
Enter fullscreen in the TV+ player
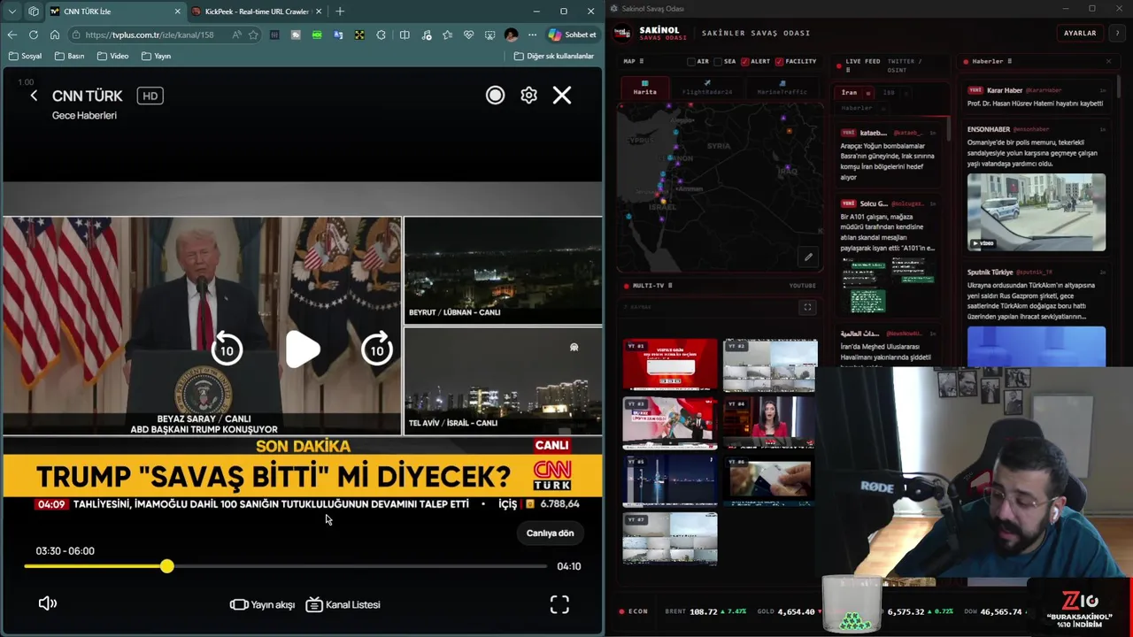coord(559,604)
